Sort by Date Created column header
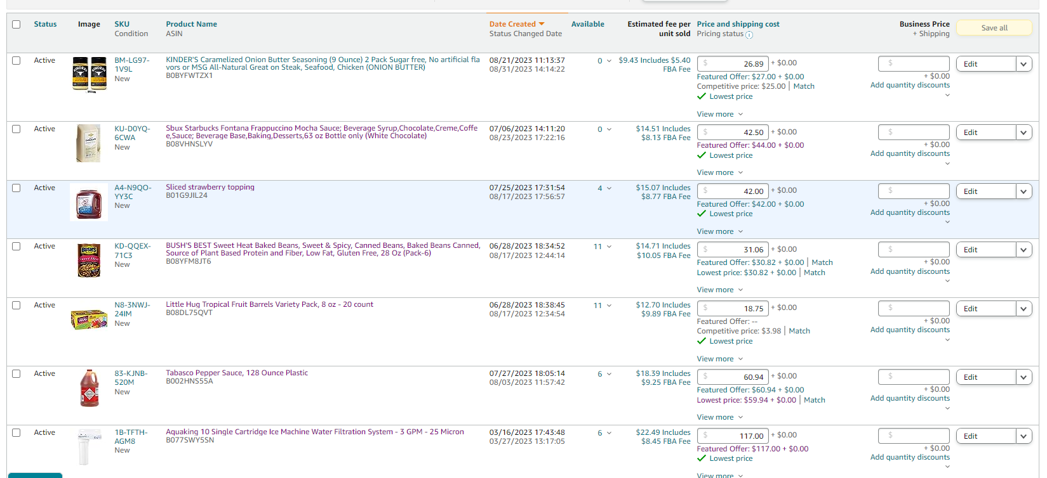The image size is (1047, 478). [512, 24]
